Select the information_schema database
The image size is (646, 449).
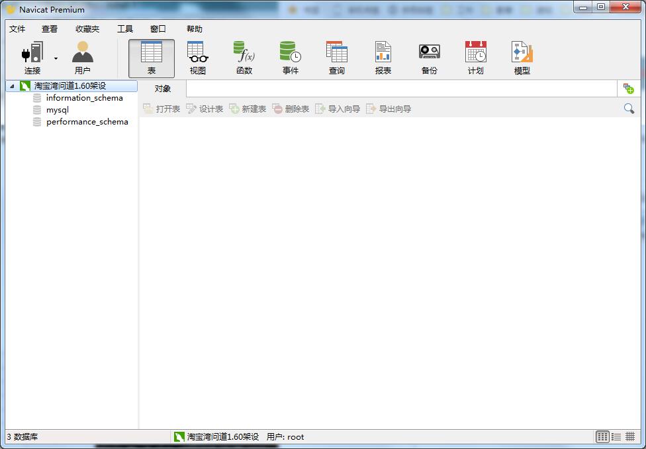[85, 98]
